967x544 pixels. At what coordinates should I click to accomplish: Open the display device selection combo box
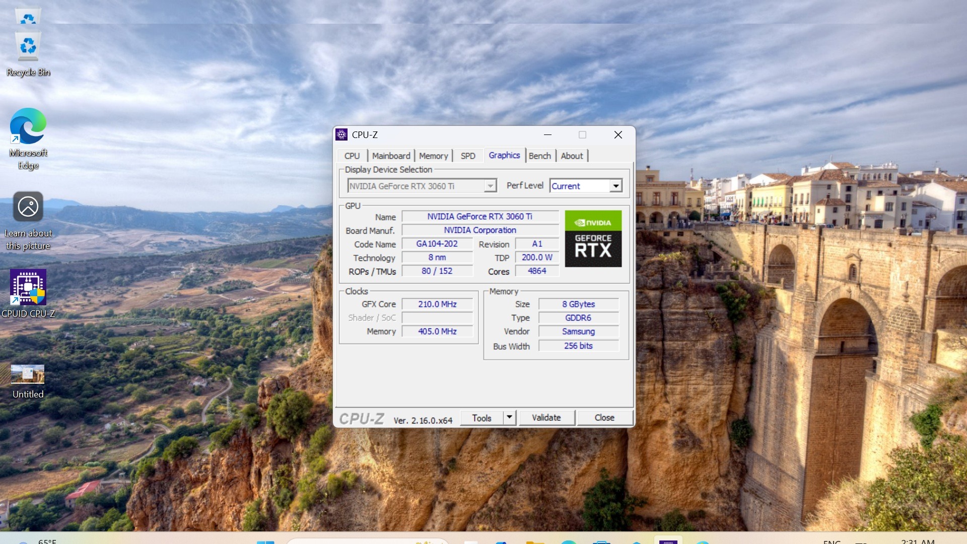pyautogui.click(x=422, y=186)
